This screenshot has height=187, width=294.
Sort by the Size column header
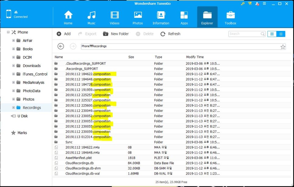[131, 57]
